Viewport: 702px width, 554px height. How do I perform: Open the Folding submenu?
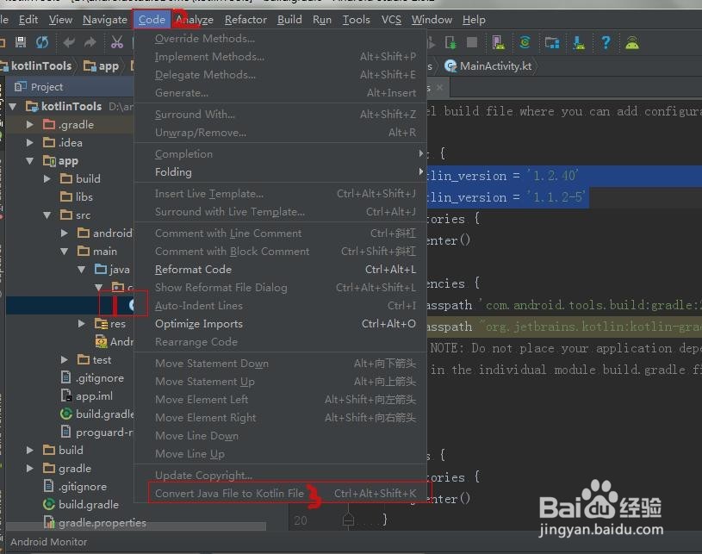(281, 172)
